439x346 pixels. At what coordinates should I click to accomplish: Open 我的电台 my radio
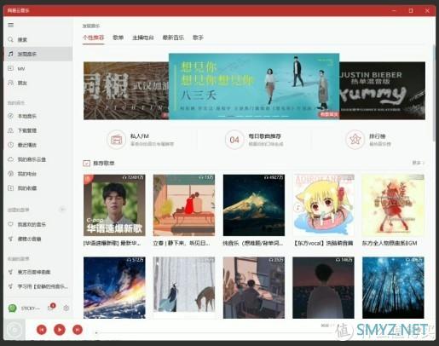coord(38,174)
